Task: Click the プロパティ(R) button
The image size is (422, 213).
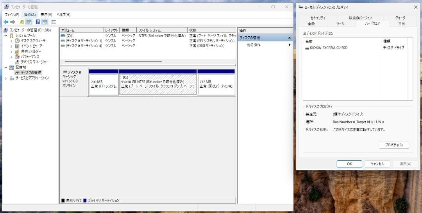Action: tap(394, 145)
